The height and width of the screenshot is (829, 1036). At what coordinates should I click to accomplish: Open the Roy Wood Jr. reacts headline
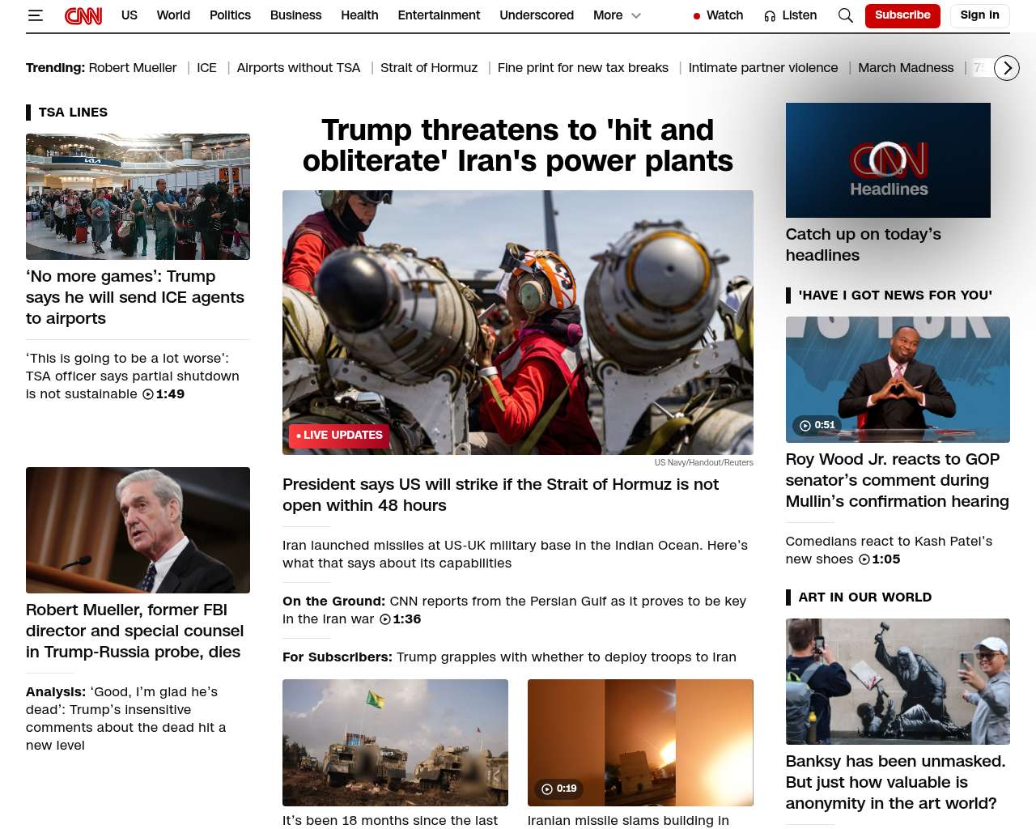(897, 480)
